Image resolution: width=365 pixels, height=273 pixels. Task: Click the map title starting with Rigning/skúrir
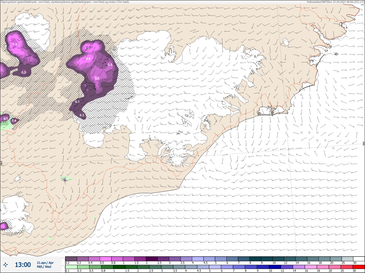pyautogui.click(x=65, y=2)
